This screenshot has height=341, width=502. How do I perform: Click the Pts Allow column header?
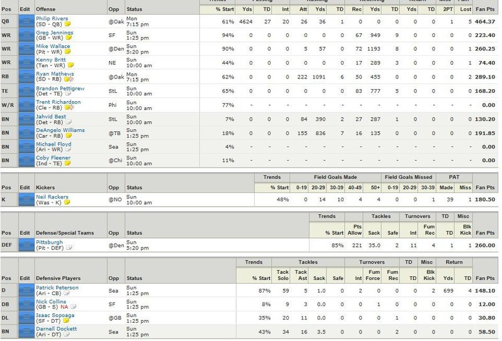[x=354, y=230]
